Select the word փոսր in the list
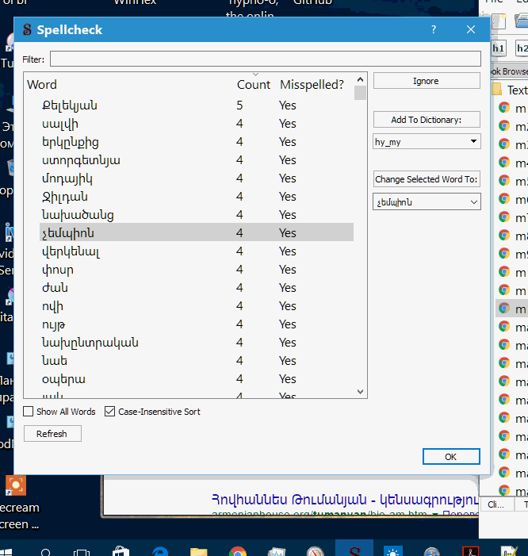The height and width of the screenshot is (556, 528). [57, 270]
